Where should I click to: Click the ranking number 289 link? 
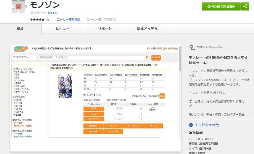click(x=99, y=95)
